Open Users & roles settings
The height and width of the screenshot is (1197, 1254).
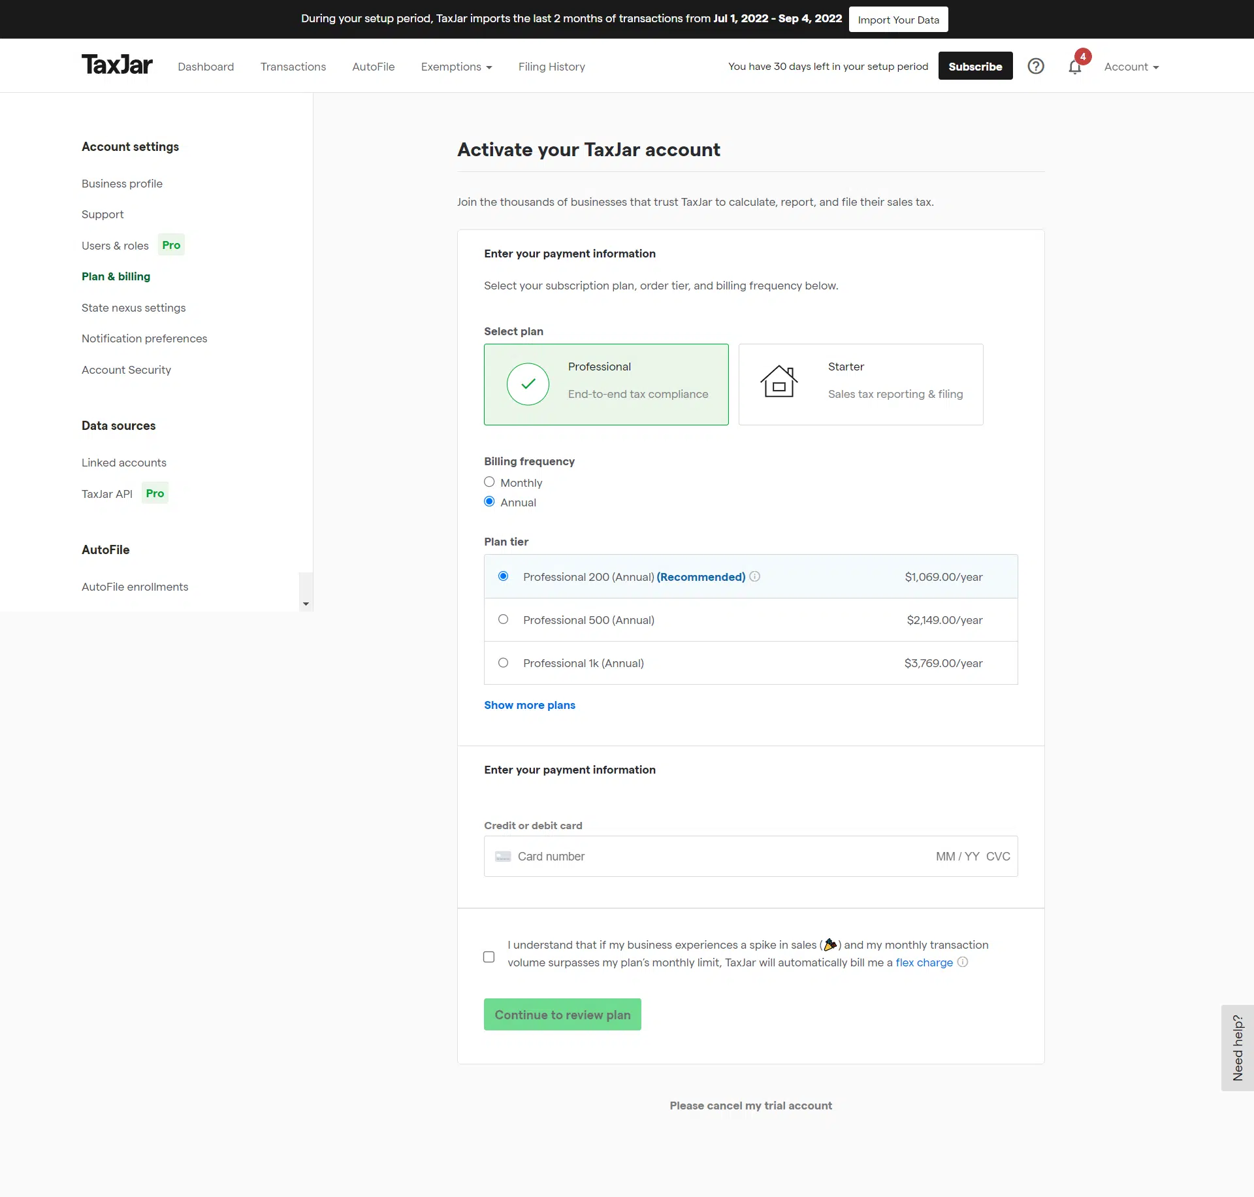coord(115,246)
